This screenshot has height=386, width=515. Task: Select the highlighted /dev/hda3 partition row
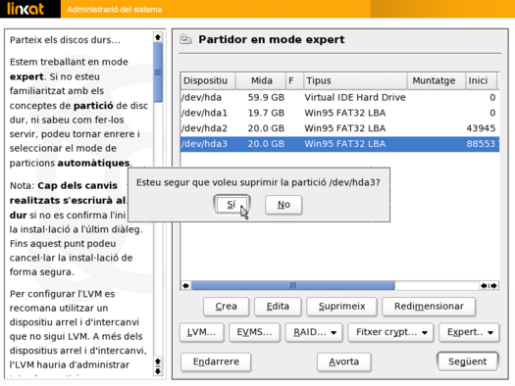click(340, 144)
